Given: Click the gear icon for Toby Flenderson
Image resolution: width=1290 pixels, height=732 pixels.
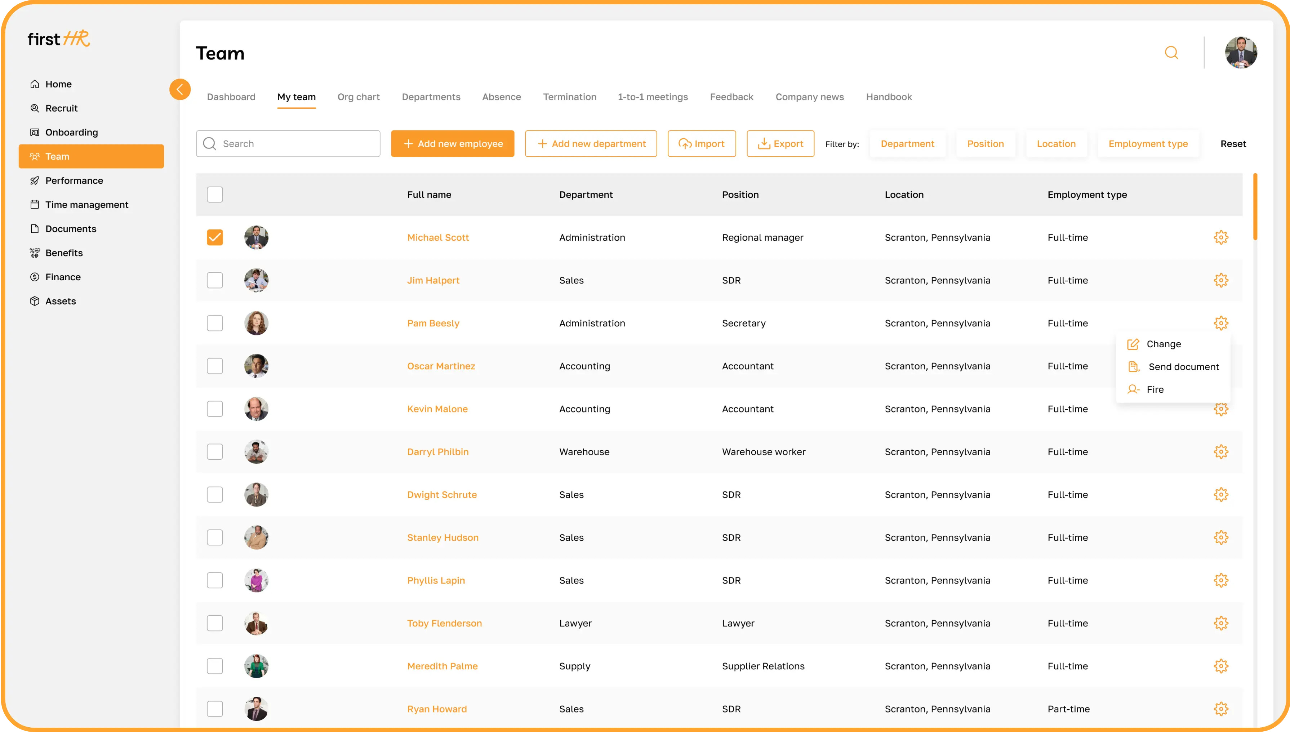Looking at the screenshot, I should (x=1220, y=623).
